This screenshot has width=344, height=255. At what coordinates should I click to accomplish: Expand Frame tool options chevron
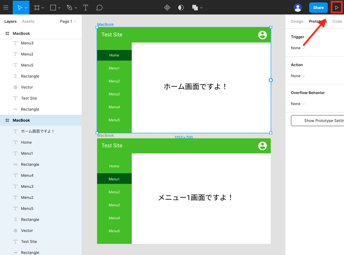point(43,8)
